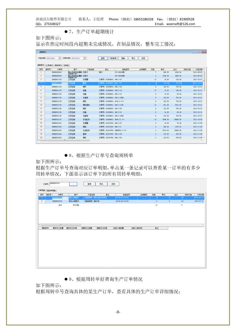The width and height of the screenshot is (236, 334).
Task: Sort by 产品名称 column in 超期统计 table
Action: (91, 69)
